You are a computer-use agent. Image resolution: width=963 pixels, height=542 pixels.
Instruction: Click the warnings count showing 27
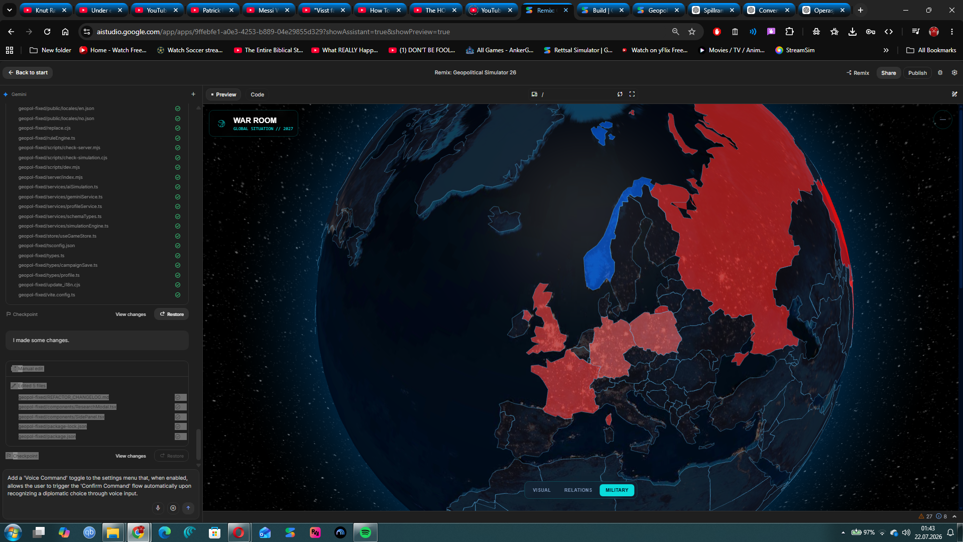pyautogui.click(x=925, y=516)
